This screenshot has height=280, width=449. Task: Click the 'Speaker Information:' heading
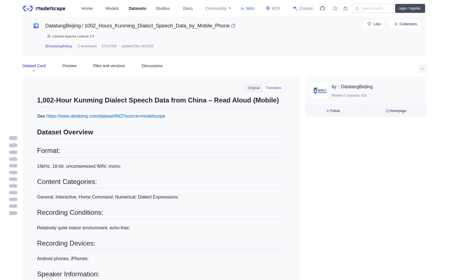click(68, 274)
